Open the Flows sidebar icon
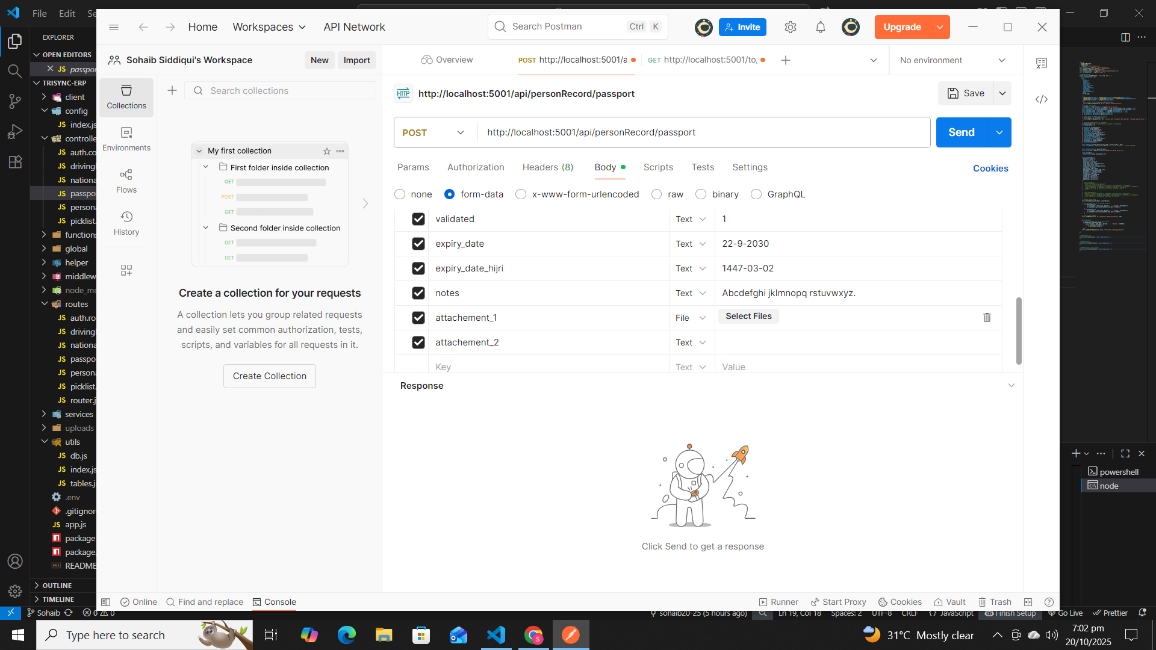Image resolution: width=1156 pixels, height=650 pixels. (126, 181)
